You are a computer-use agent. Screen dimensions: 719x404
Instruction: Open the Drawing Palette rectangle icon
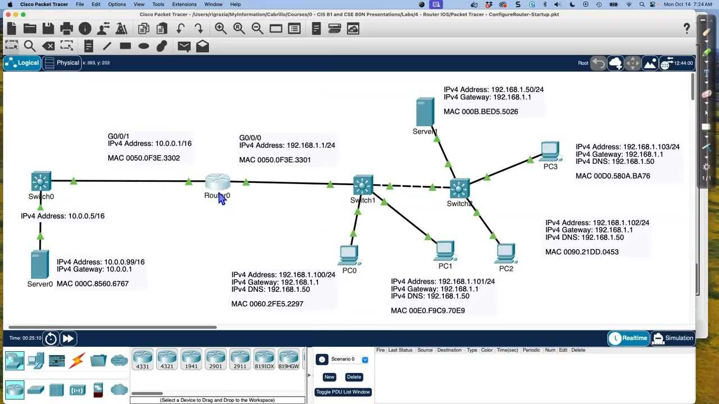point(276,29)
